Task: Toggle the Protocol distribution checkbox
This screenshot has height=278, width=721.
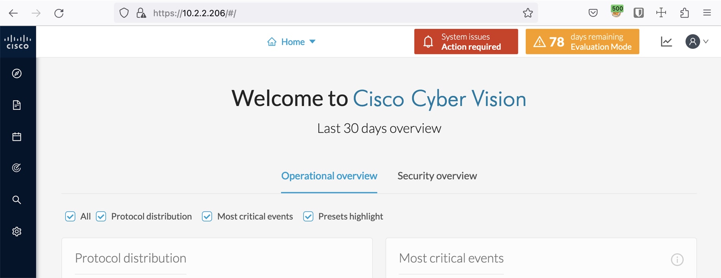Action: click(101, 216)
